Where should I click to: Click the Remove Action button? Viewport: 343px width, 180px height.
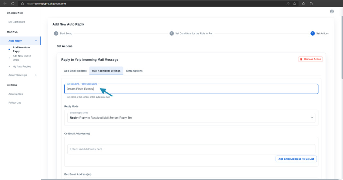(310, 59)
